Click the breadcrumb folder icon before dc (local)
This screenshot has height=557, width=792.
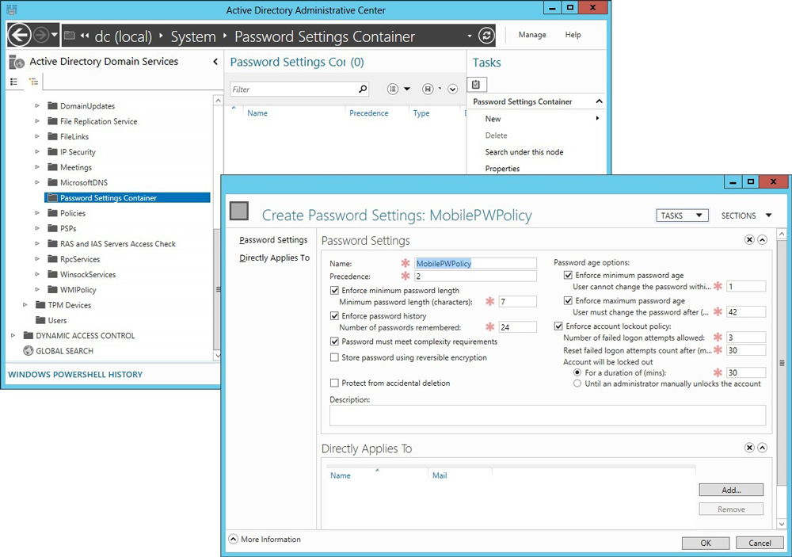coord(70,36)
